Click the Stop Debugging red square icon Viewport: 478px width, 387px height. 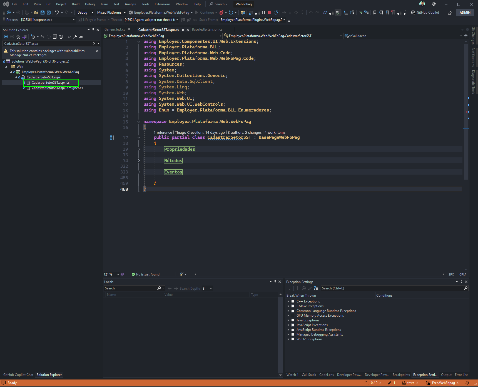pyautogui.click(x=269, y=13)
